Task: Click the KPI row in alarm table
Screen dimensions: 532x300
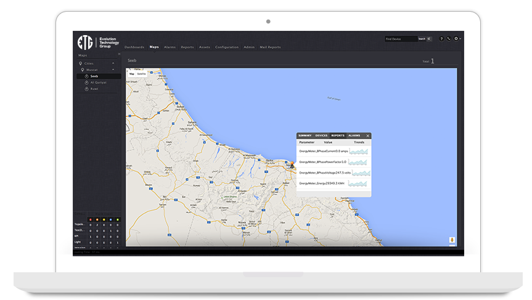Action: pyautogui.click(x=97, y=237)
